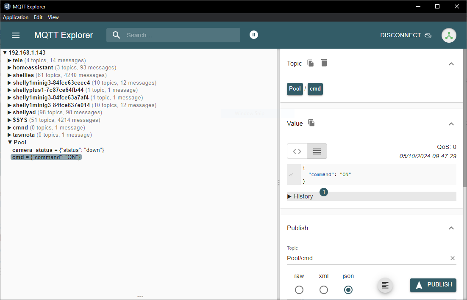Pause updates with the pause button
This screenshot has width=467, height=300.
click(x=254, y=35)
